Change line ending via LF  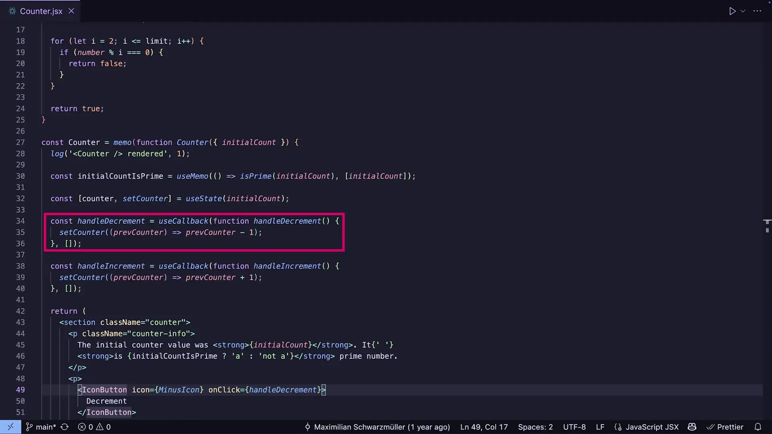pyautogui.click(x=600, y=427)
